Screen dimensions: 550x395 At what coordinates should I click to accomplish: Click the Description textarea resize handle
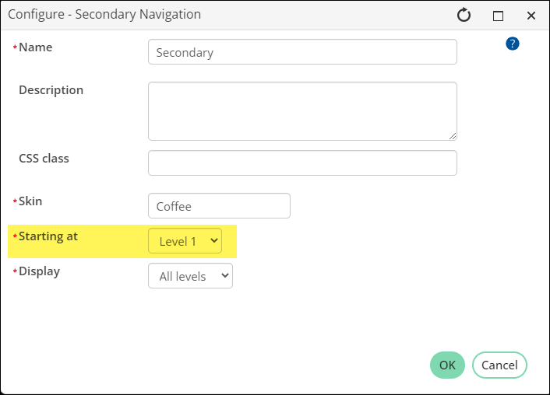point(453,136)
